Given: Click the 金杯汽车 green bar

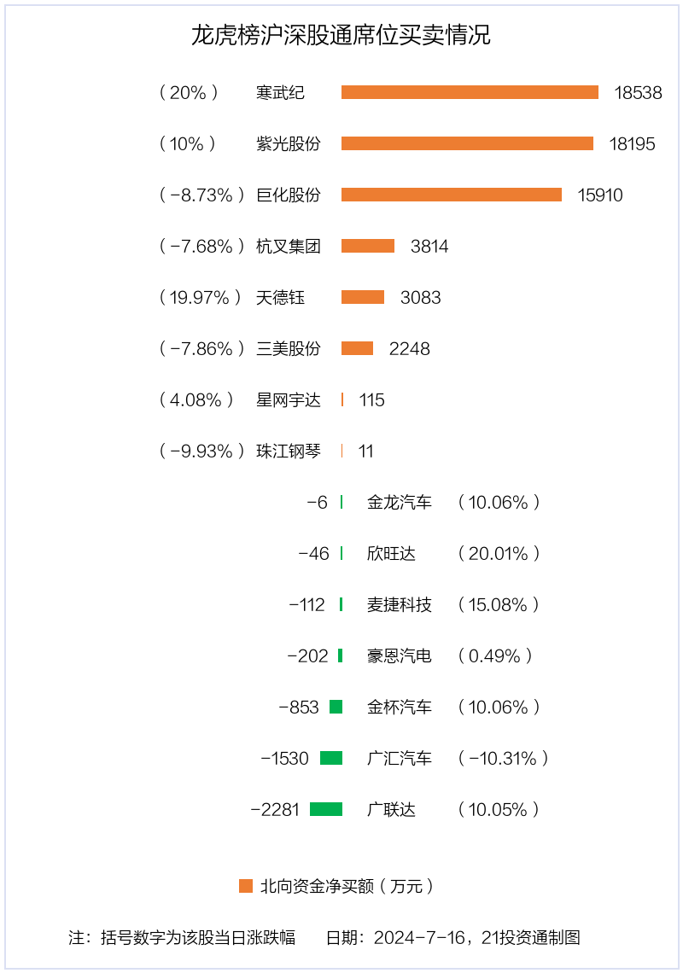Looking at the screenshot, I should point(336,707).
